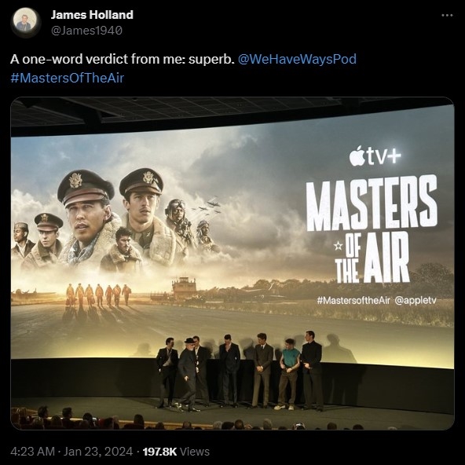Click the bomber planes in poster sky
The height and width of the screenshot is (465, 465).
coord(208,207)
